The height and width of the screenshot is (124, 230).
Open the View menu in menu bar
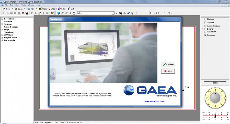pyautogui.click(x=17, y=5)
